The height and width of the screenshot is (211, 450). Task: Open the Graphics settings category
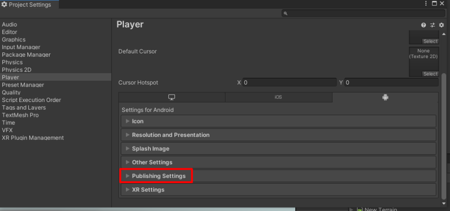tap(13, 39)
